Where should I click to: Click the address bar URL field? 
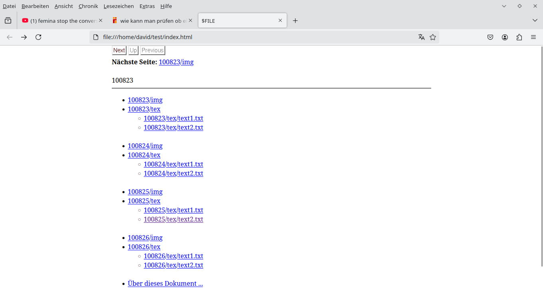256,37
